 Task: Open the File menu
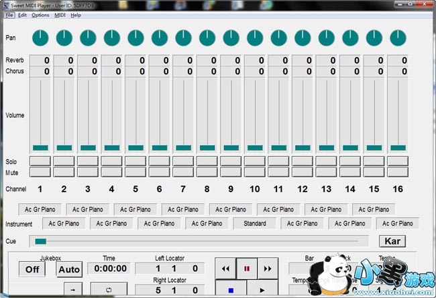(x=9, y=15)
